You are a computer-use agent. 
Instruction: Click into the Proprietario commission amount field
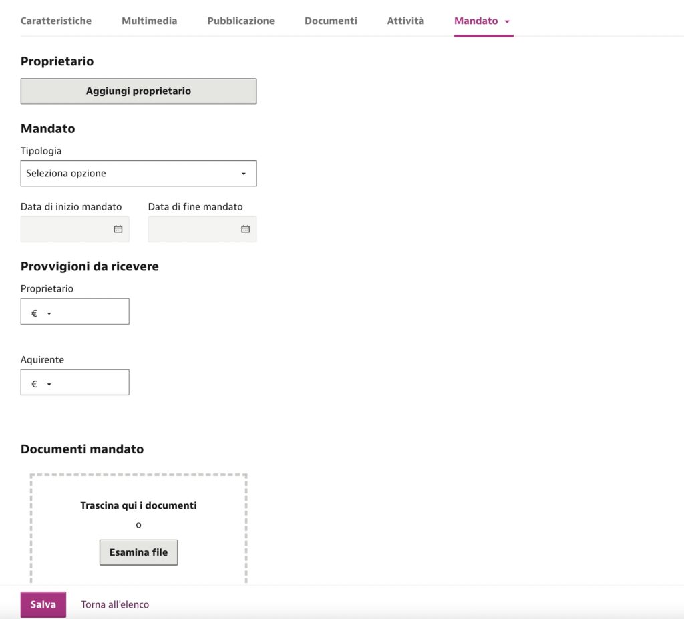point(91,311)
